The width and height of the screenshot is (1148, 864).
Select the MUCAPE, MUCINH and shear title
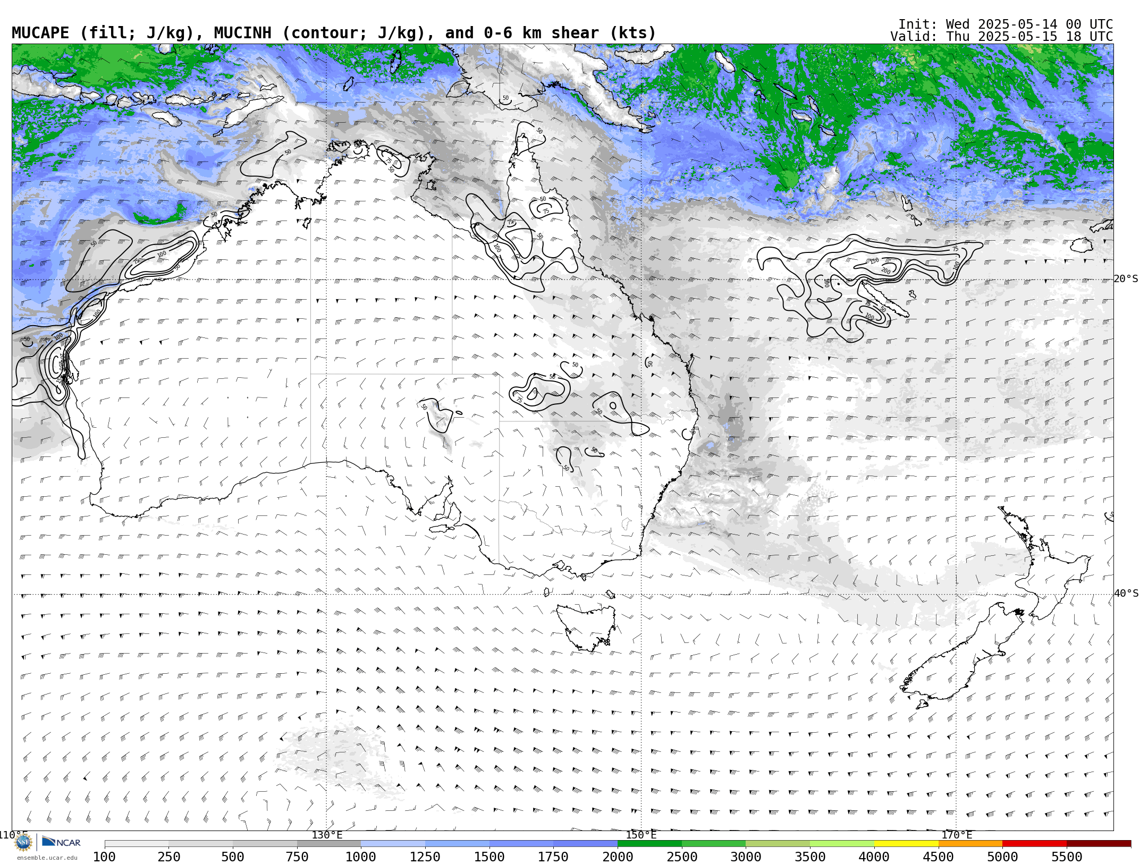pyautogui.click(x=334, y=33)
